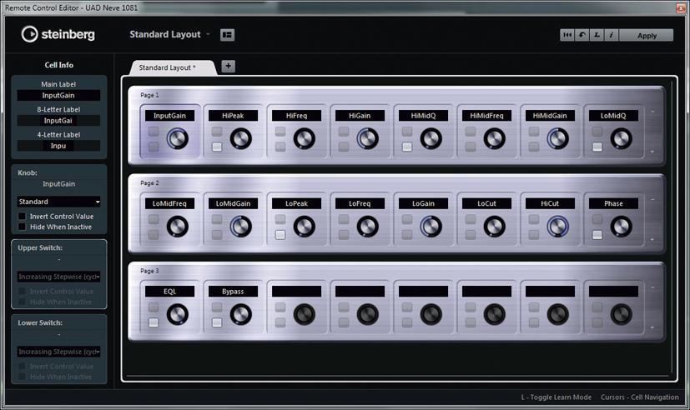Click the Bypass cell label
The height and width of the screenshot is (410, 690).
(233, 292)
